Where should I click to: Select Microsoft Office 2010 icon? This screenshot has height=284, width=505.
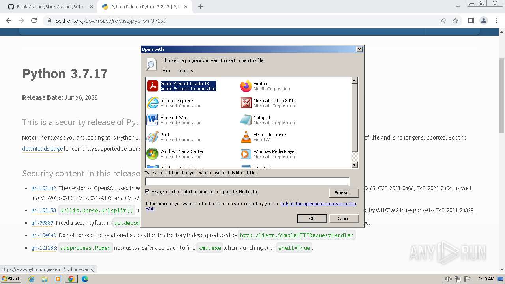pos(246,103)
